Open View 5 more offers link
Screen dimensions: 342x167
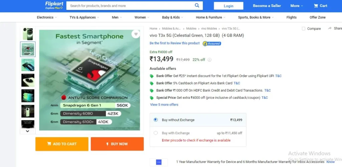tap(164, 105)
